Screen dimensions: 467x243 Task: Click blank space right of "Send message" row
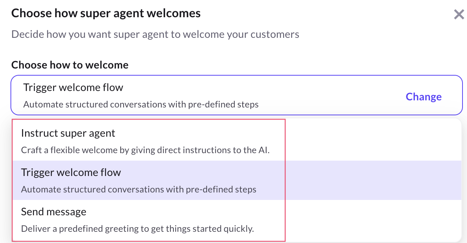coord(371,220)
